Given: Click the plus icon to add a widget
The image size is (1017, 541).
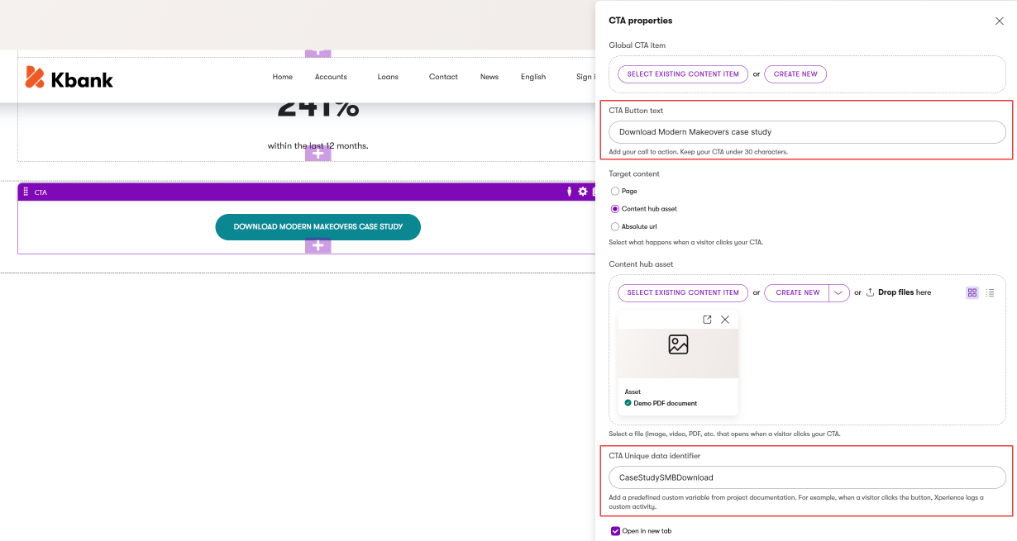Looking at the screenshot, I should [x=318, y=245].
